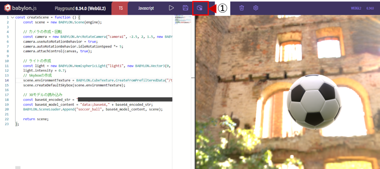This screenshot has height=169, width=380.
Task: Open the Inspector cube icon
Action: 200,8
